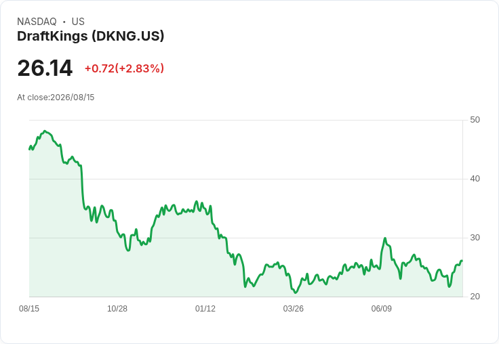Viewport: 499px width, 344px height.
Task: Click the 03/26 date axis label
Action: coord(293,308)
